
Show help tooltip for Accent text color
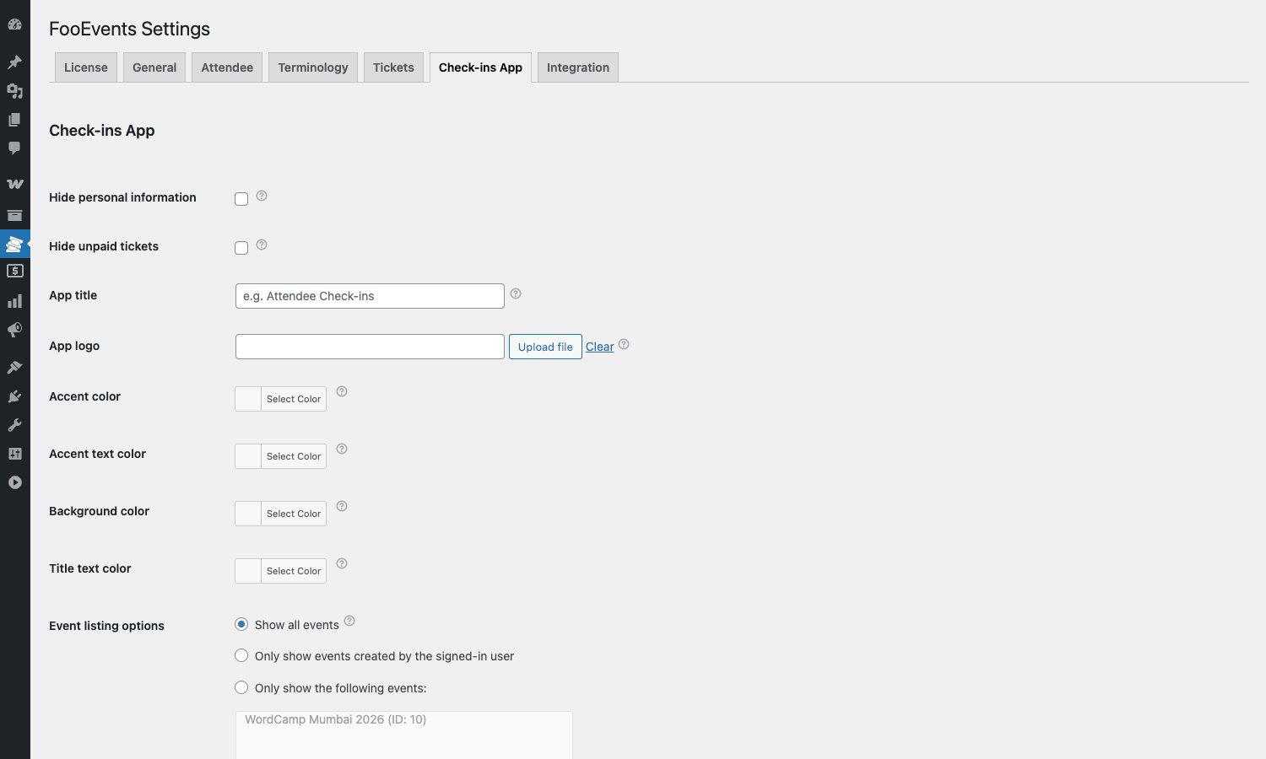[342, 449]
